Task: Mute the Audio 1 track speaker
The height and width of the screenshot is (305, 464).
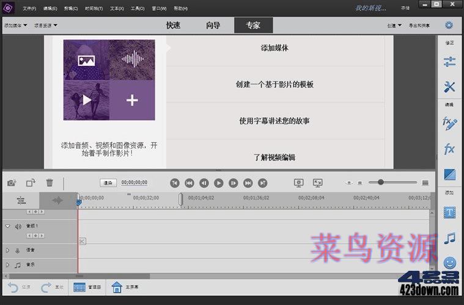Action: (18, 226)
